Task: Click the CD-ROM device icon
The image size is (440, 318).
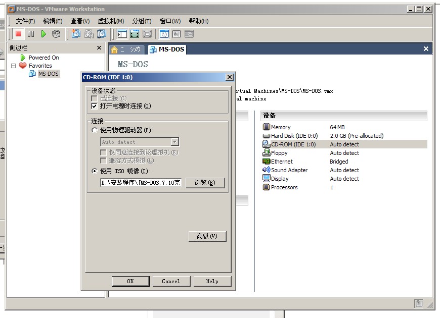Action: point(266,144)
